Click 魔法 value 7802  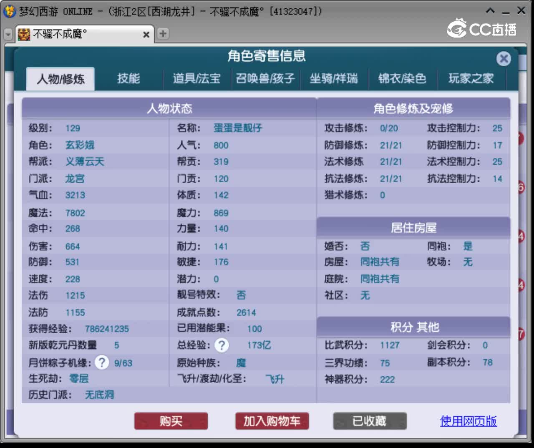pos(75,213)
